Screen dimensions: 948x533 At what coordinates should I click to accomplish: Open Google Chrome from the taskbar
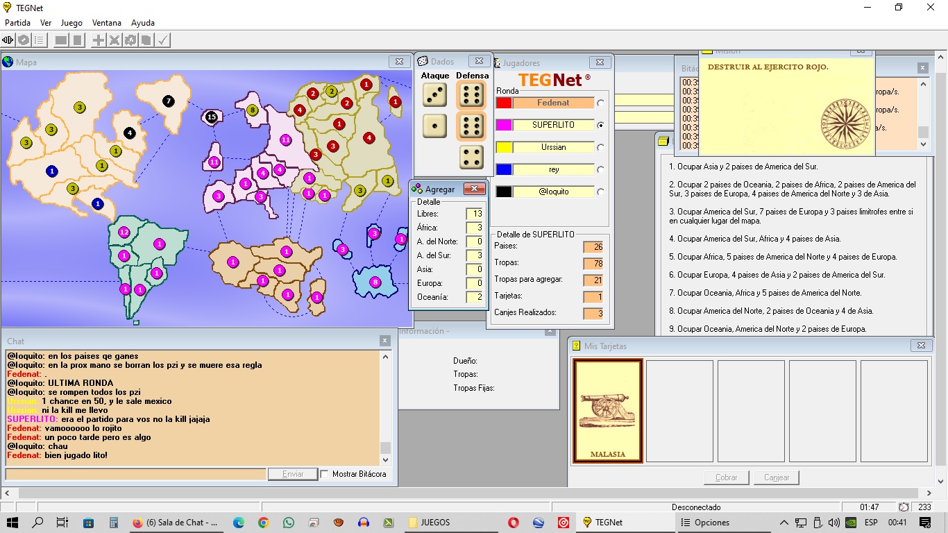click(x=263, y=523)
